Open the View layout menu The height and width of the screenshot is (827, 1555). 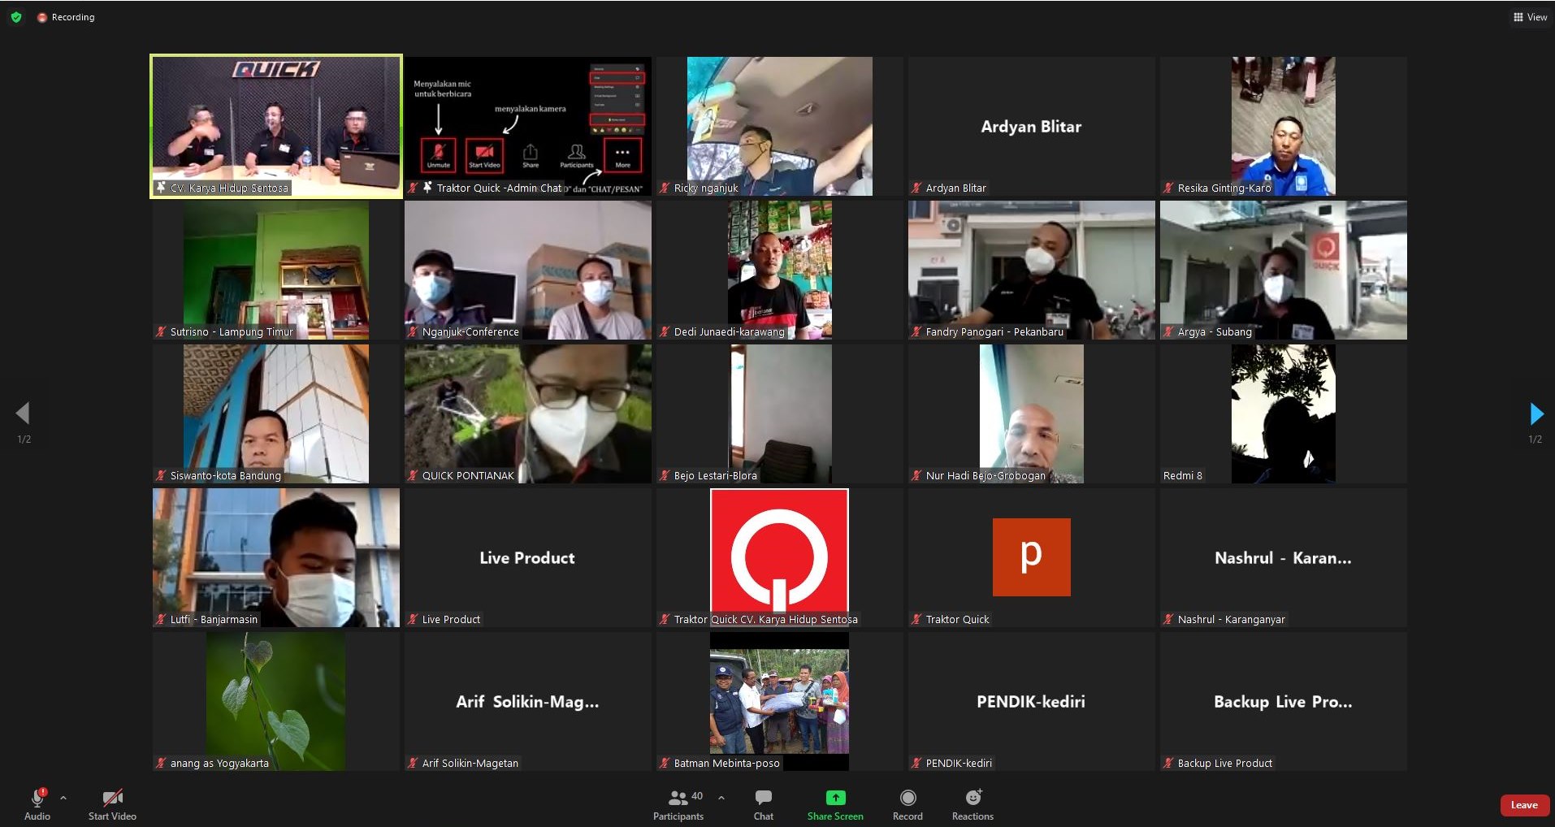pos(1530,17)
